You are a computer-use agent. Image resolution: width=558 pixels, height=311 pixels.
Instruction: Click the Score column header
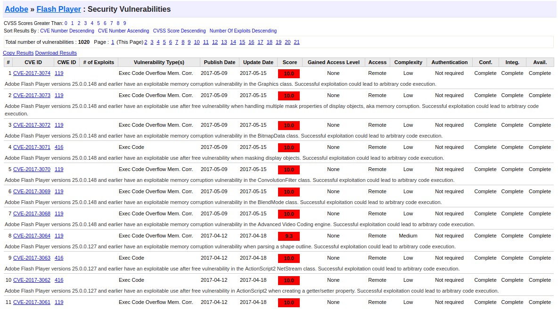[x=290, y=62]
